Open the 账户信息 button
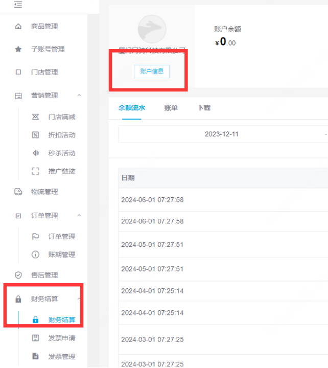This screenshot has height=368, width=328. (152, 72)
